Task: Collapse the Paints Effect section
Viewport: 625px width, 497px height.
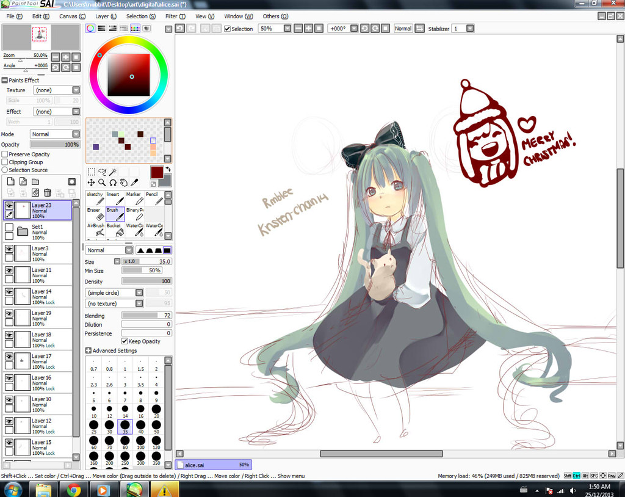Action: (x=5, y=80)
